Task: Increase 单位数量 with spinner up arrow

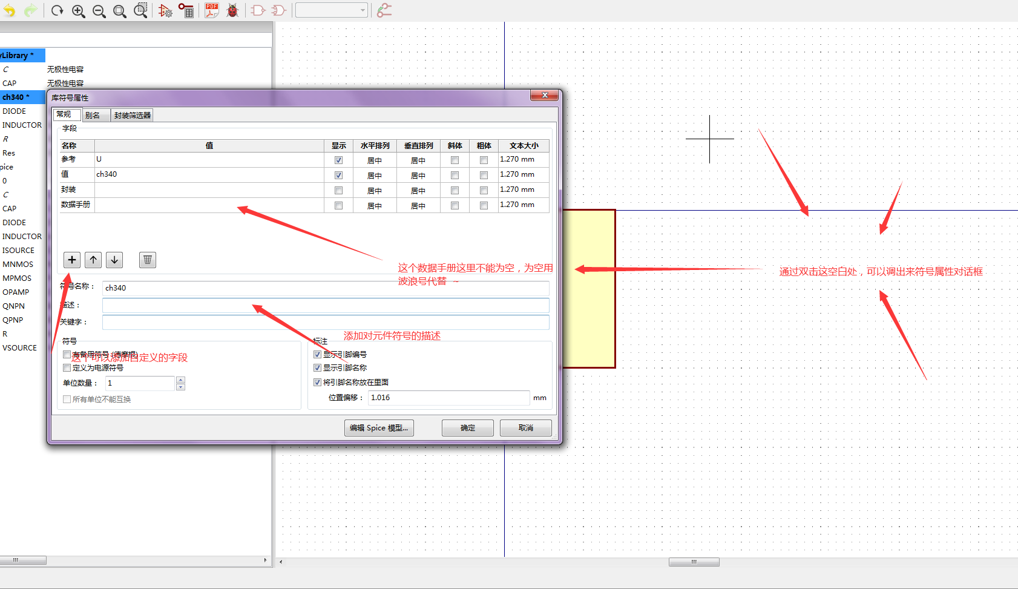Action: [180, 380]
